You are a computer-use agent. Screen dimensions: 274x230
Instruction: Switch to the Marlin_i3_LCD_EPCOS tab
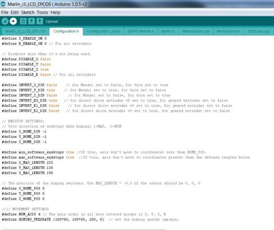(x=25, y=31)
